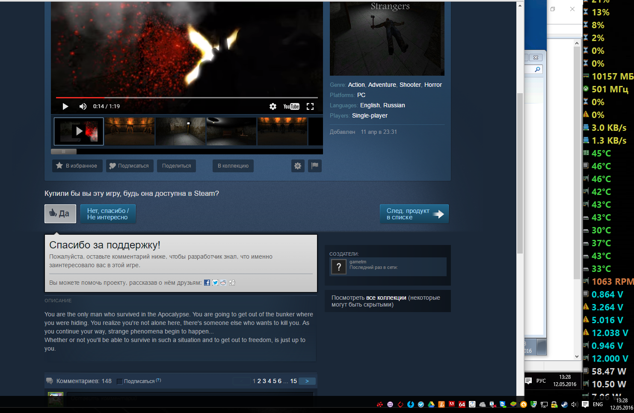Viewport: 634px width, 413px height.
Task: Click the Strangers game cover image
Action: (x=387, y=38)
